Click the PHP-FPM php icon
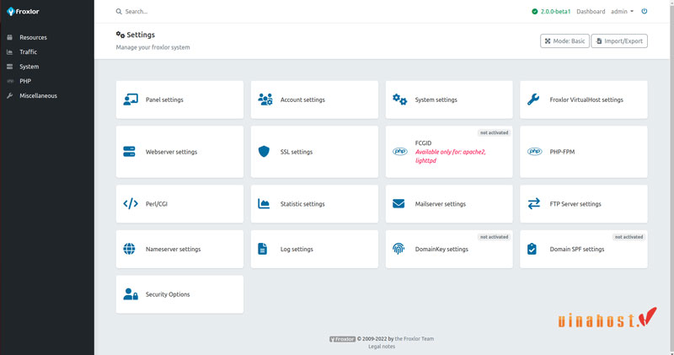Image resolution: width=674 pixels, height=355 pixels. 534,152
